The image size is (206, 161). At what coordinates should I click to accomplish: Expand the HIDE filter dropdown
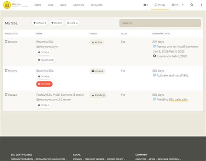(73, 23)
